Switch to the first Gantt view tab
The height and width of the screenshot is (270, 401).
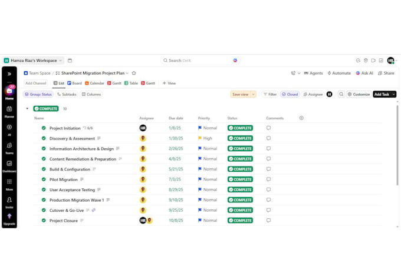coord(114,83)
